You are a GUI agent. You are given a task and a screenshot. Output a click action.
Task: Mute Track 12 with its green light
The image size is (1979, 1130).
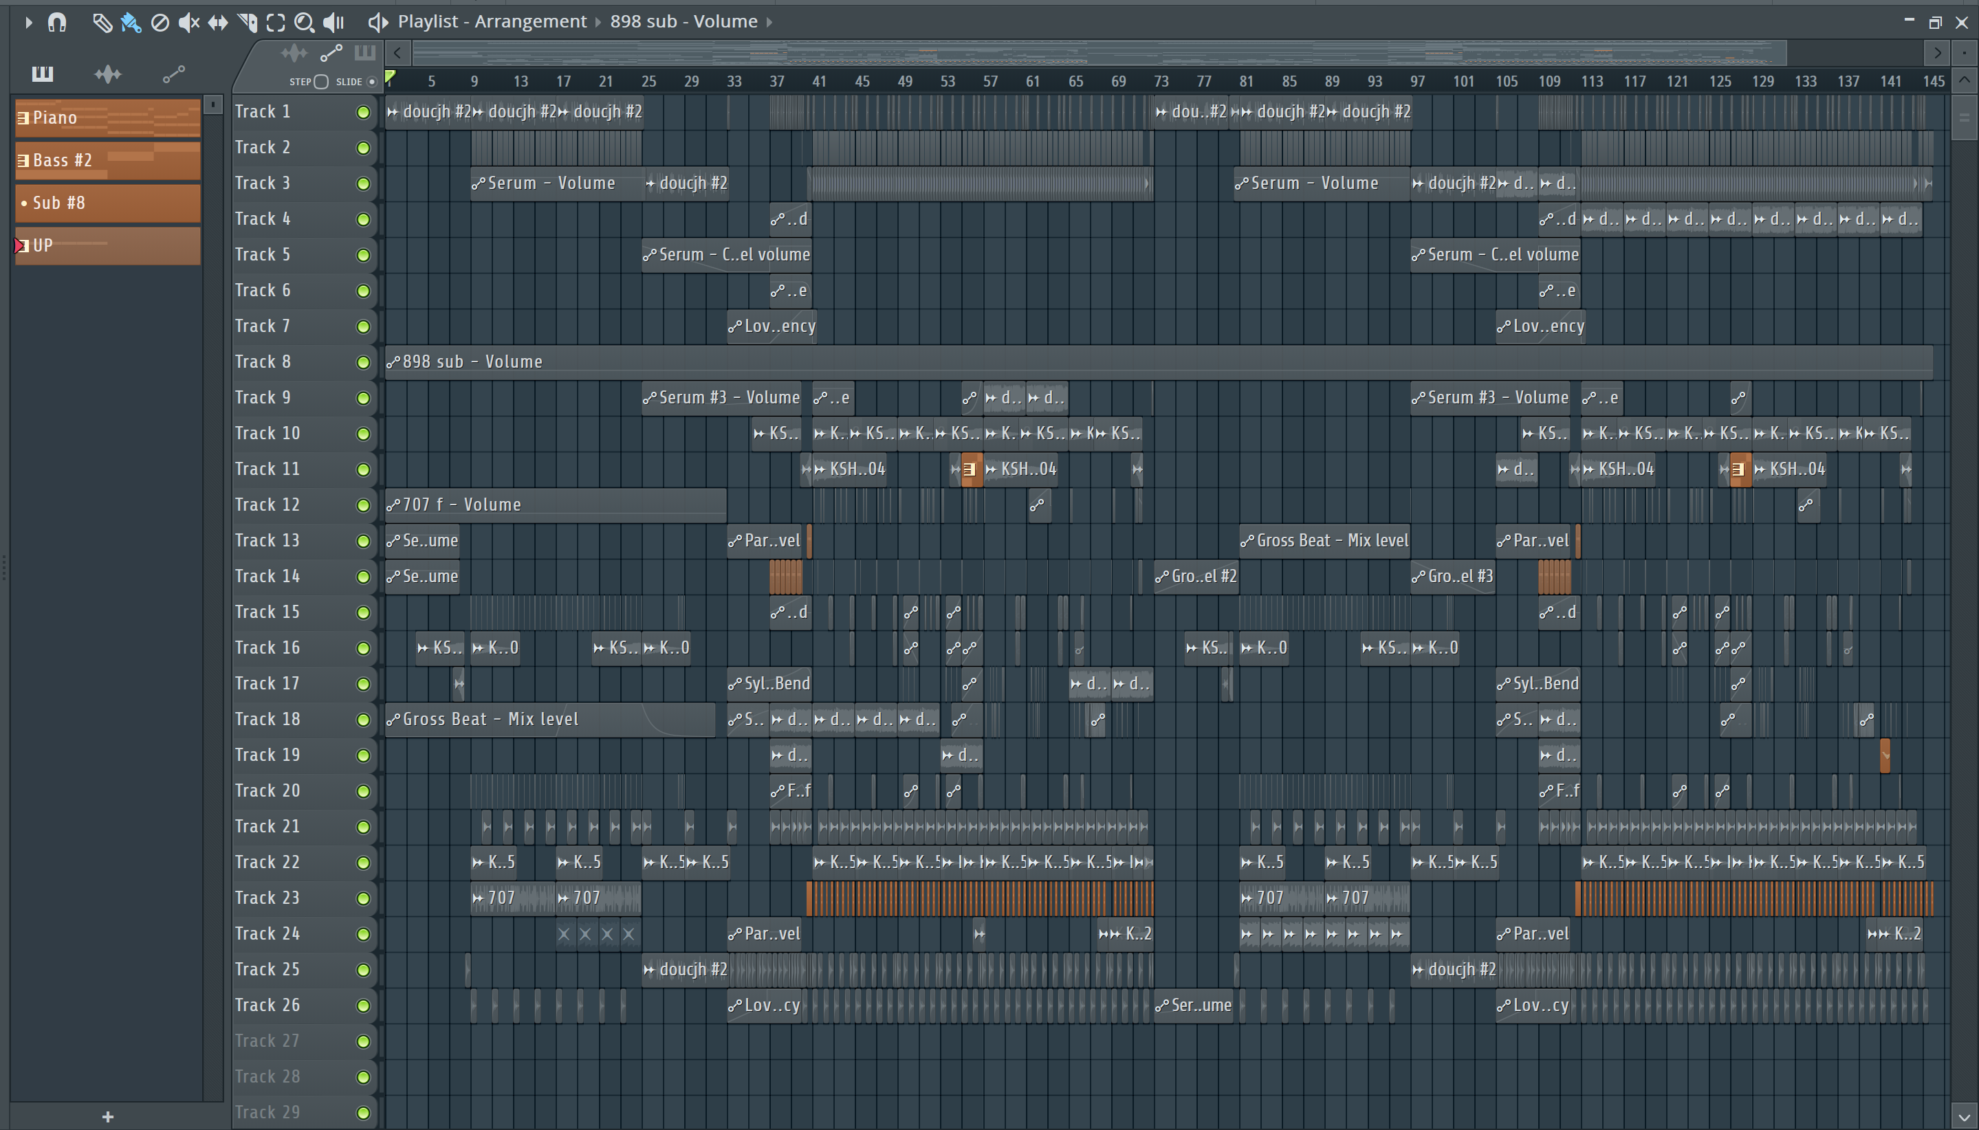click(362, 505)
